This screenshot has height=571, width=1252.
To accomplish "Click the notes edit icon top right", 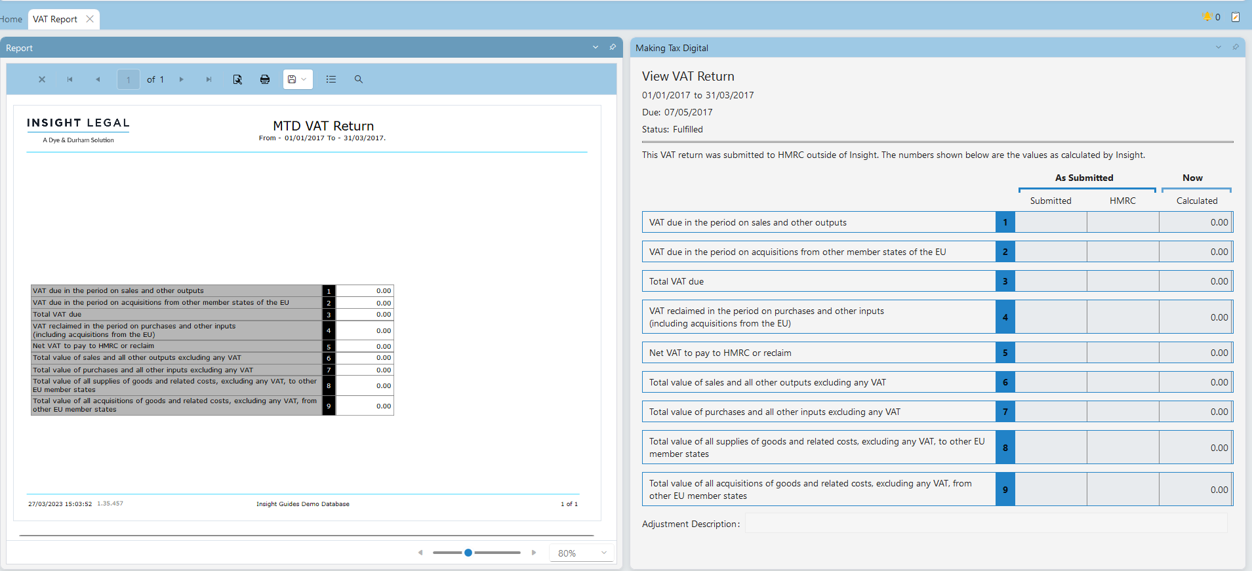I will click(x=1236, y=17).
